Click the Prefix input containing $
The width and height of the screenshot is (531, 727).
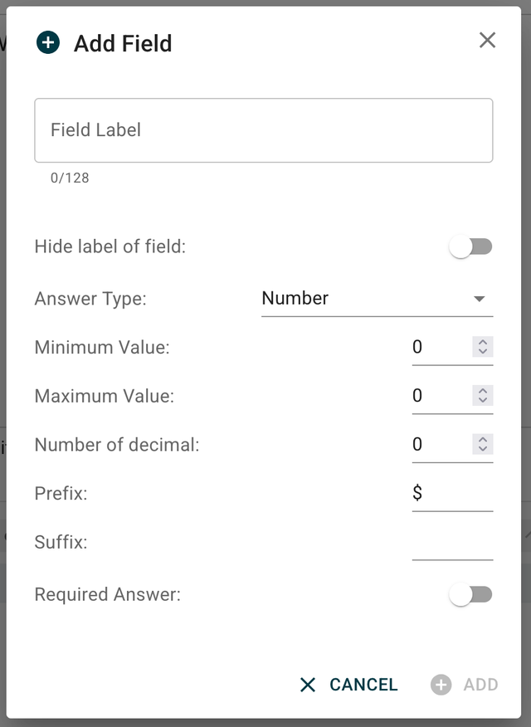pyautogui.click(x=452, y=494)
